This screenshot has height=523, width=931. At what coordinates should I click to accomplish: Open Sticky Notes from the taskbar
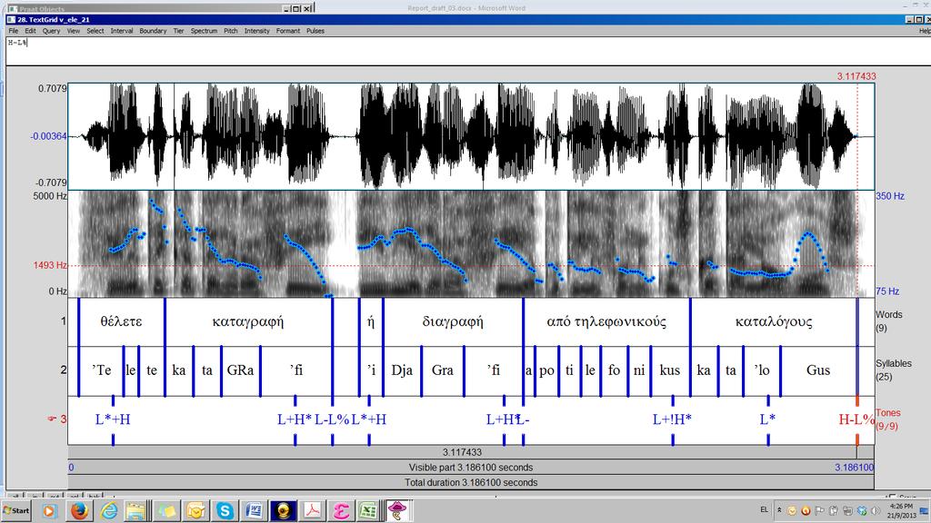click(167, 510)
